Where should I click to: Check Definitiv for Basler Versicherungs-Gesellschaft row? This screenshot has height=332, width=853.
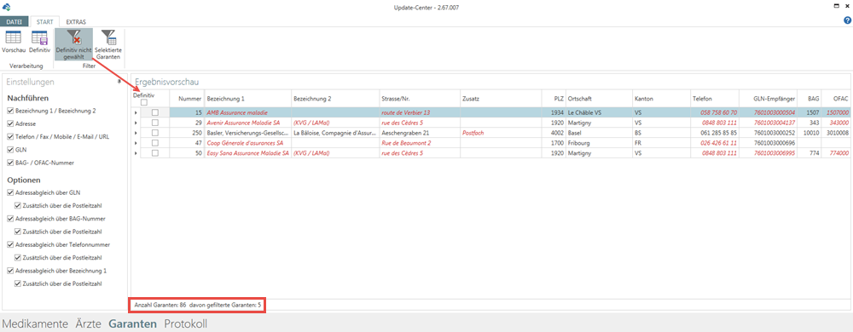pos(155,132)
